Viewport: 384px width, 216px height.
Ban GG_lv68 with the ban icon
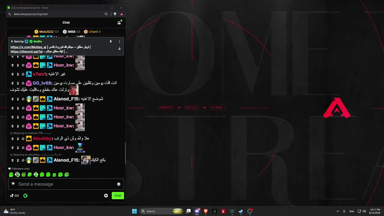pos(23,83)
